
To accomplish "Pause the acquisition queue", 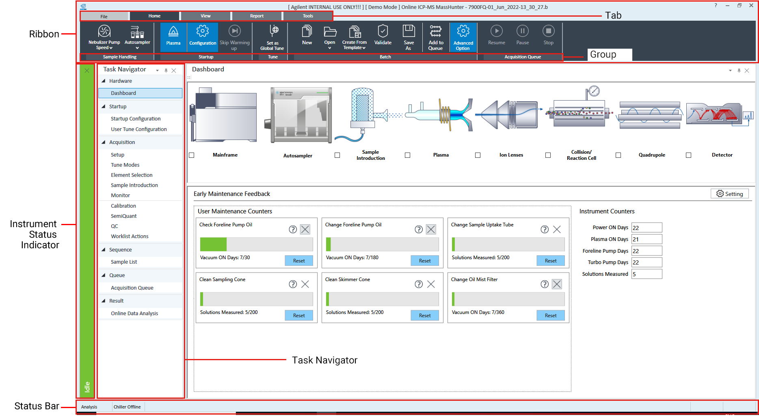I will coord(523,31).
